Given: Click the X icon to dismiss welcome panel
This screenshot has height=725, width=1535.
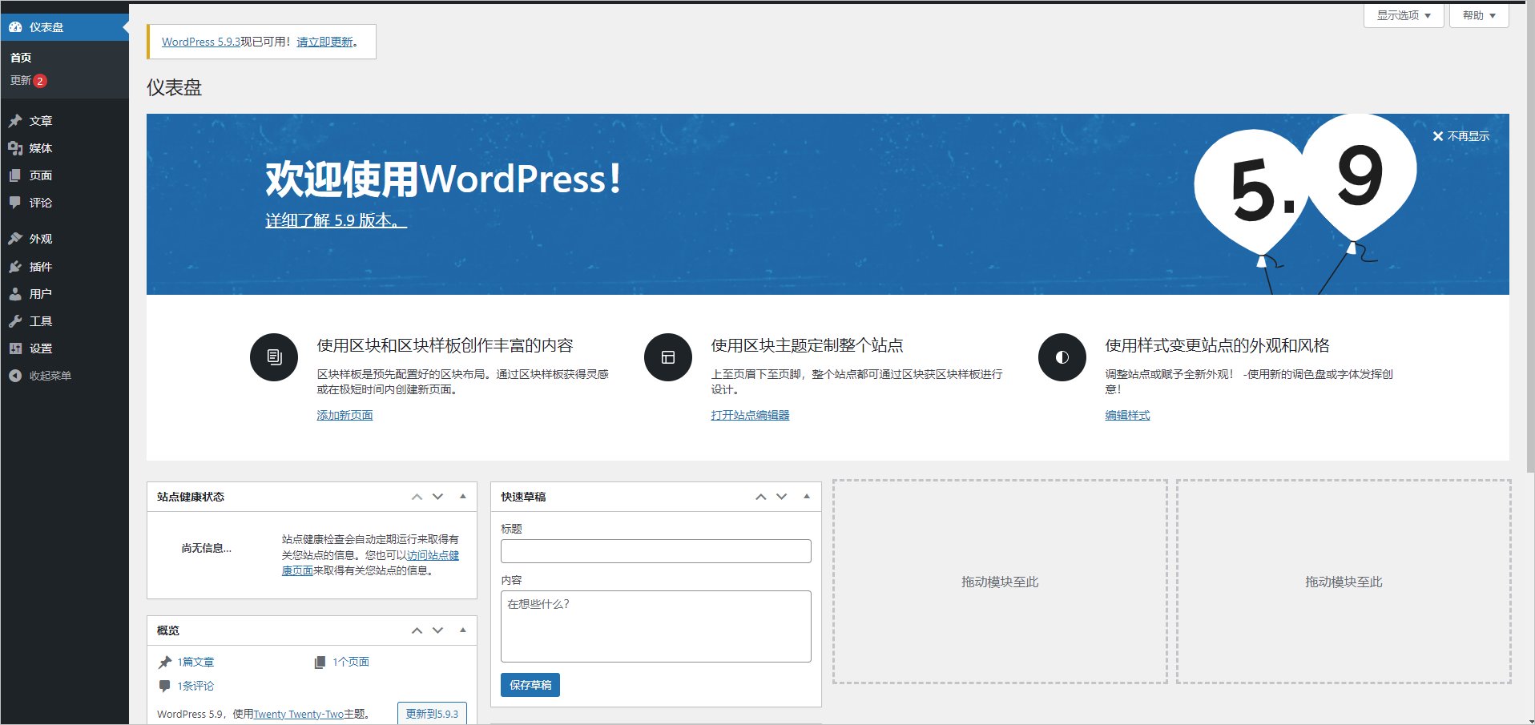Looking at the screenshot, I should [1438, 136].
